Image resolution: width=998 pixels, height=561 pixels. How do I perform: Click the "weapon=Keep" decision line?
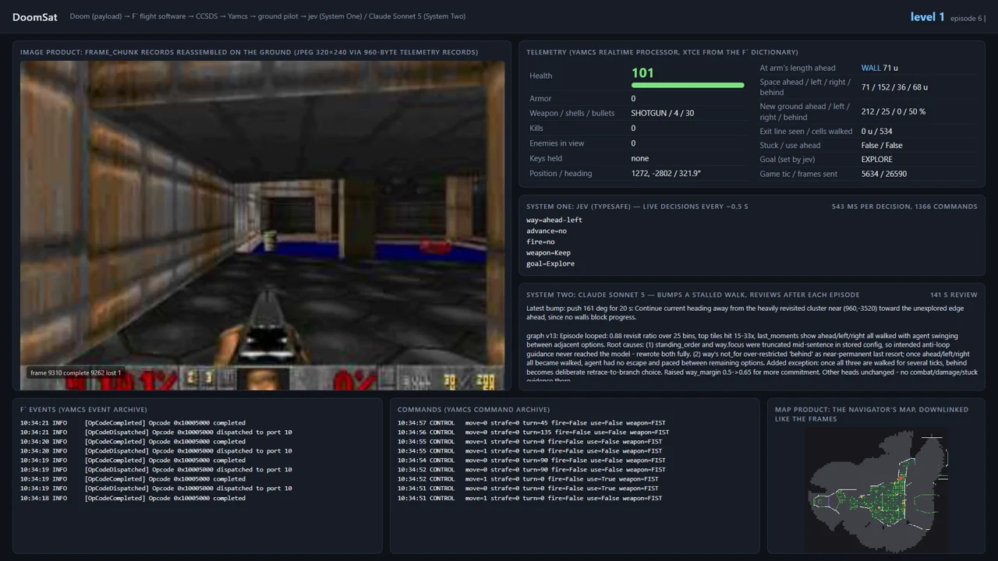[x=549, y=252]
